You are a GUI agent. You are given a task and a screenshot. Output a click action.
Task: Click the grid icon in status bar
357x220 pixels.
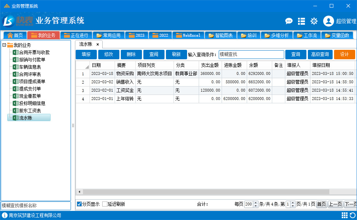345,215
